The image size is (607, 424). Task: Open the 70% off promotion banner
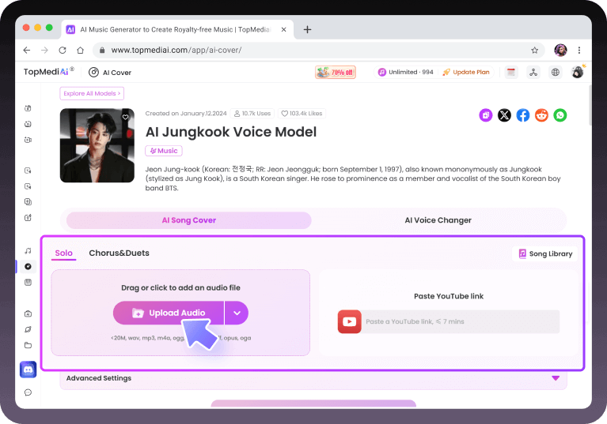(x=336, y=72)
